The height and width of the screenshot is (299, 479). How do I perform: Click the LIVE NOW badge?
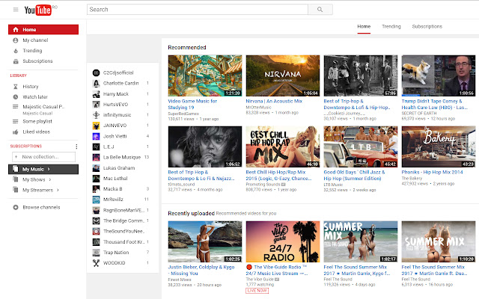[257, 291]
